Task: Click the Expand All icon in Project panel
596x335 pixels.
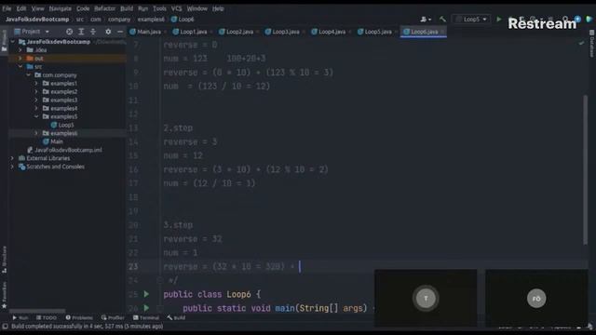Action: coord(81,32)
